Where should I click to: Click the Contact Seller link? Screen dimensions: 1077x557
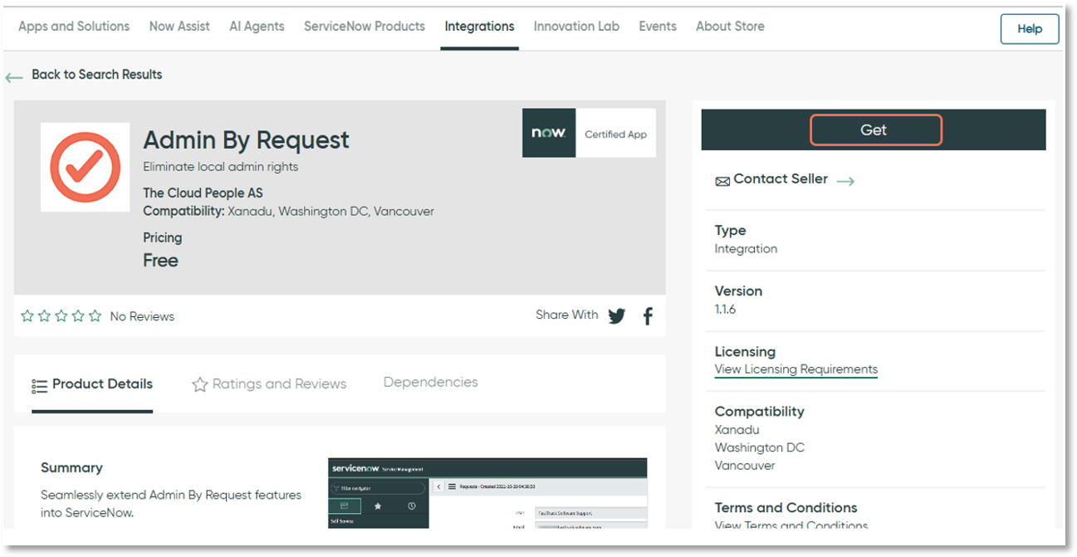(781, 179)
